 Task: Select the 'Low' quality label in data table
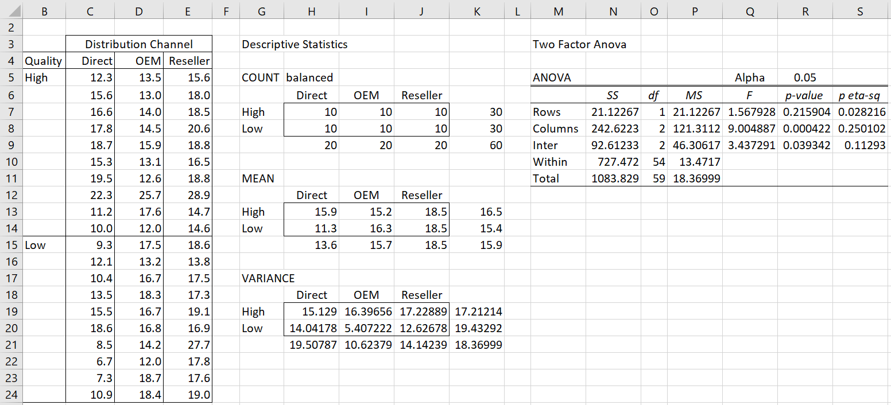pos(44,245)
